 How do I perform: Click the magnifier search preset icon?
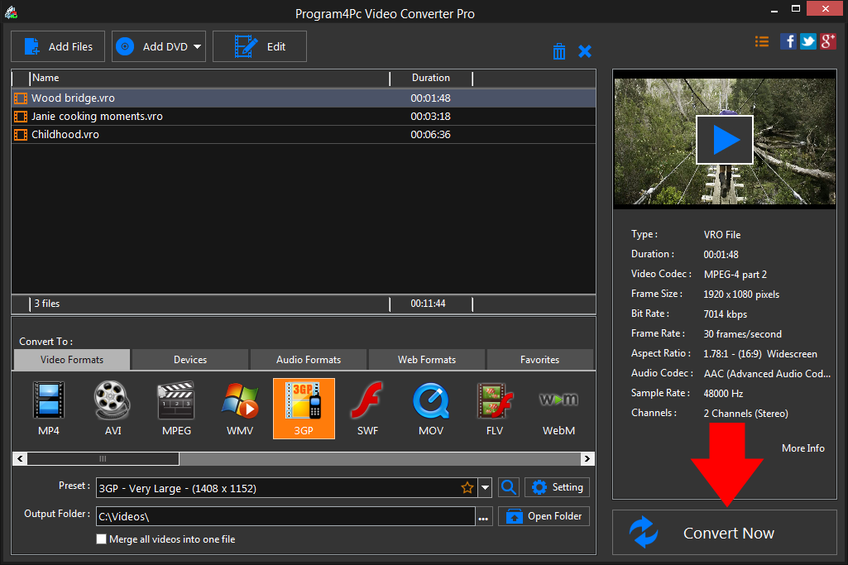pyautogui.click(x=509, y=488)
